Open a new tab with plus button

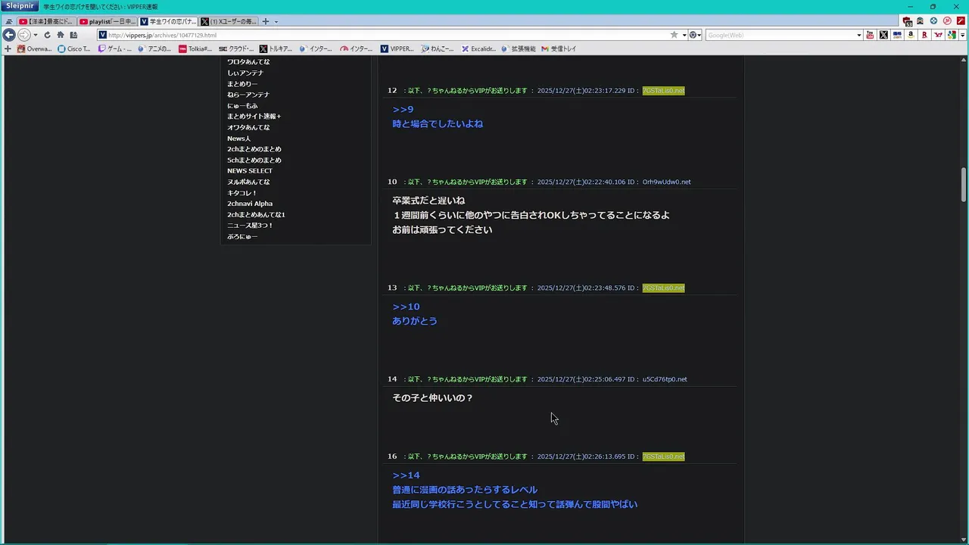(265, 21)
